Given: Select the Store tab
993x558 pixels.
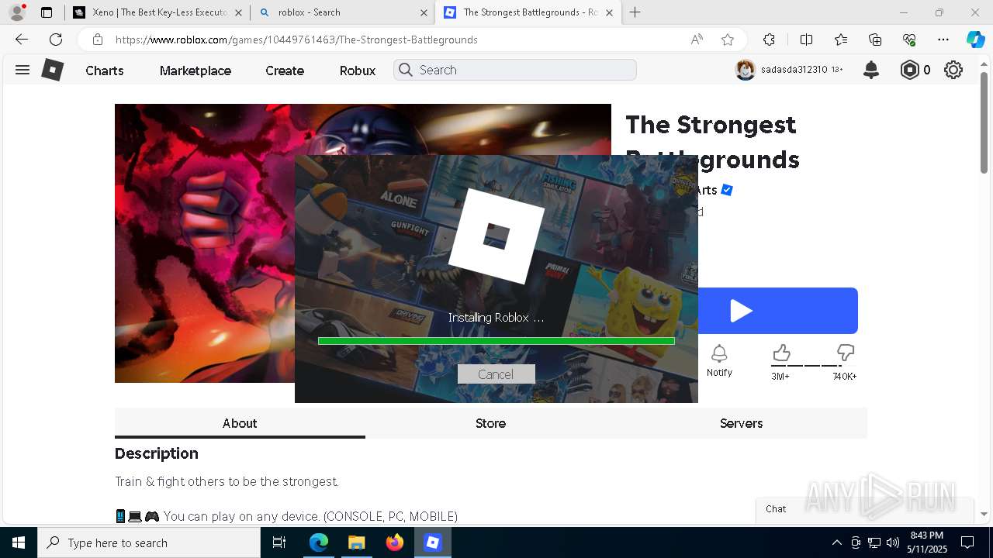Looking at the screenshot, I should 490,423.
